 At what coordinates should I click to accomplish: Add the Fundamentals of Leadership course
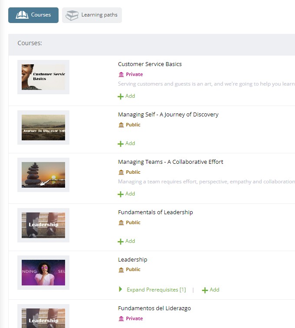click(x=126, y=241)
